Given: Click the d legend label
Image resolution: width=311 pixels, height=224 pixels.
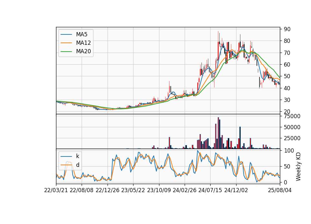Looking at the screenshot, I should pos(78,165).
